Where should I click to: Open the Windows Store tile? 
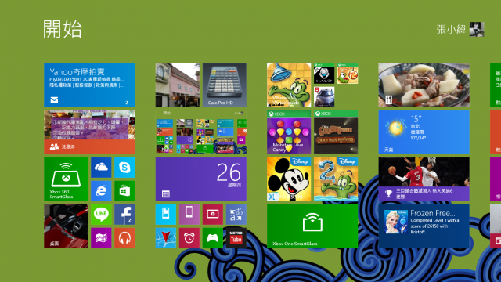point(124,191)
